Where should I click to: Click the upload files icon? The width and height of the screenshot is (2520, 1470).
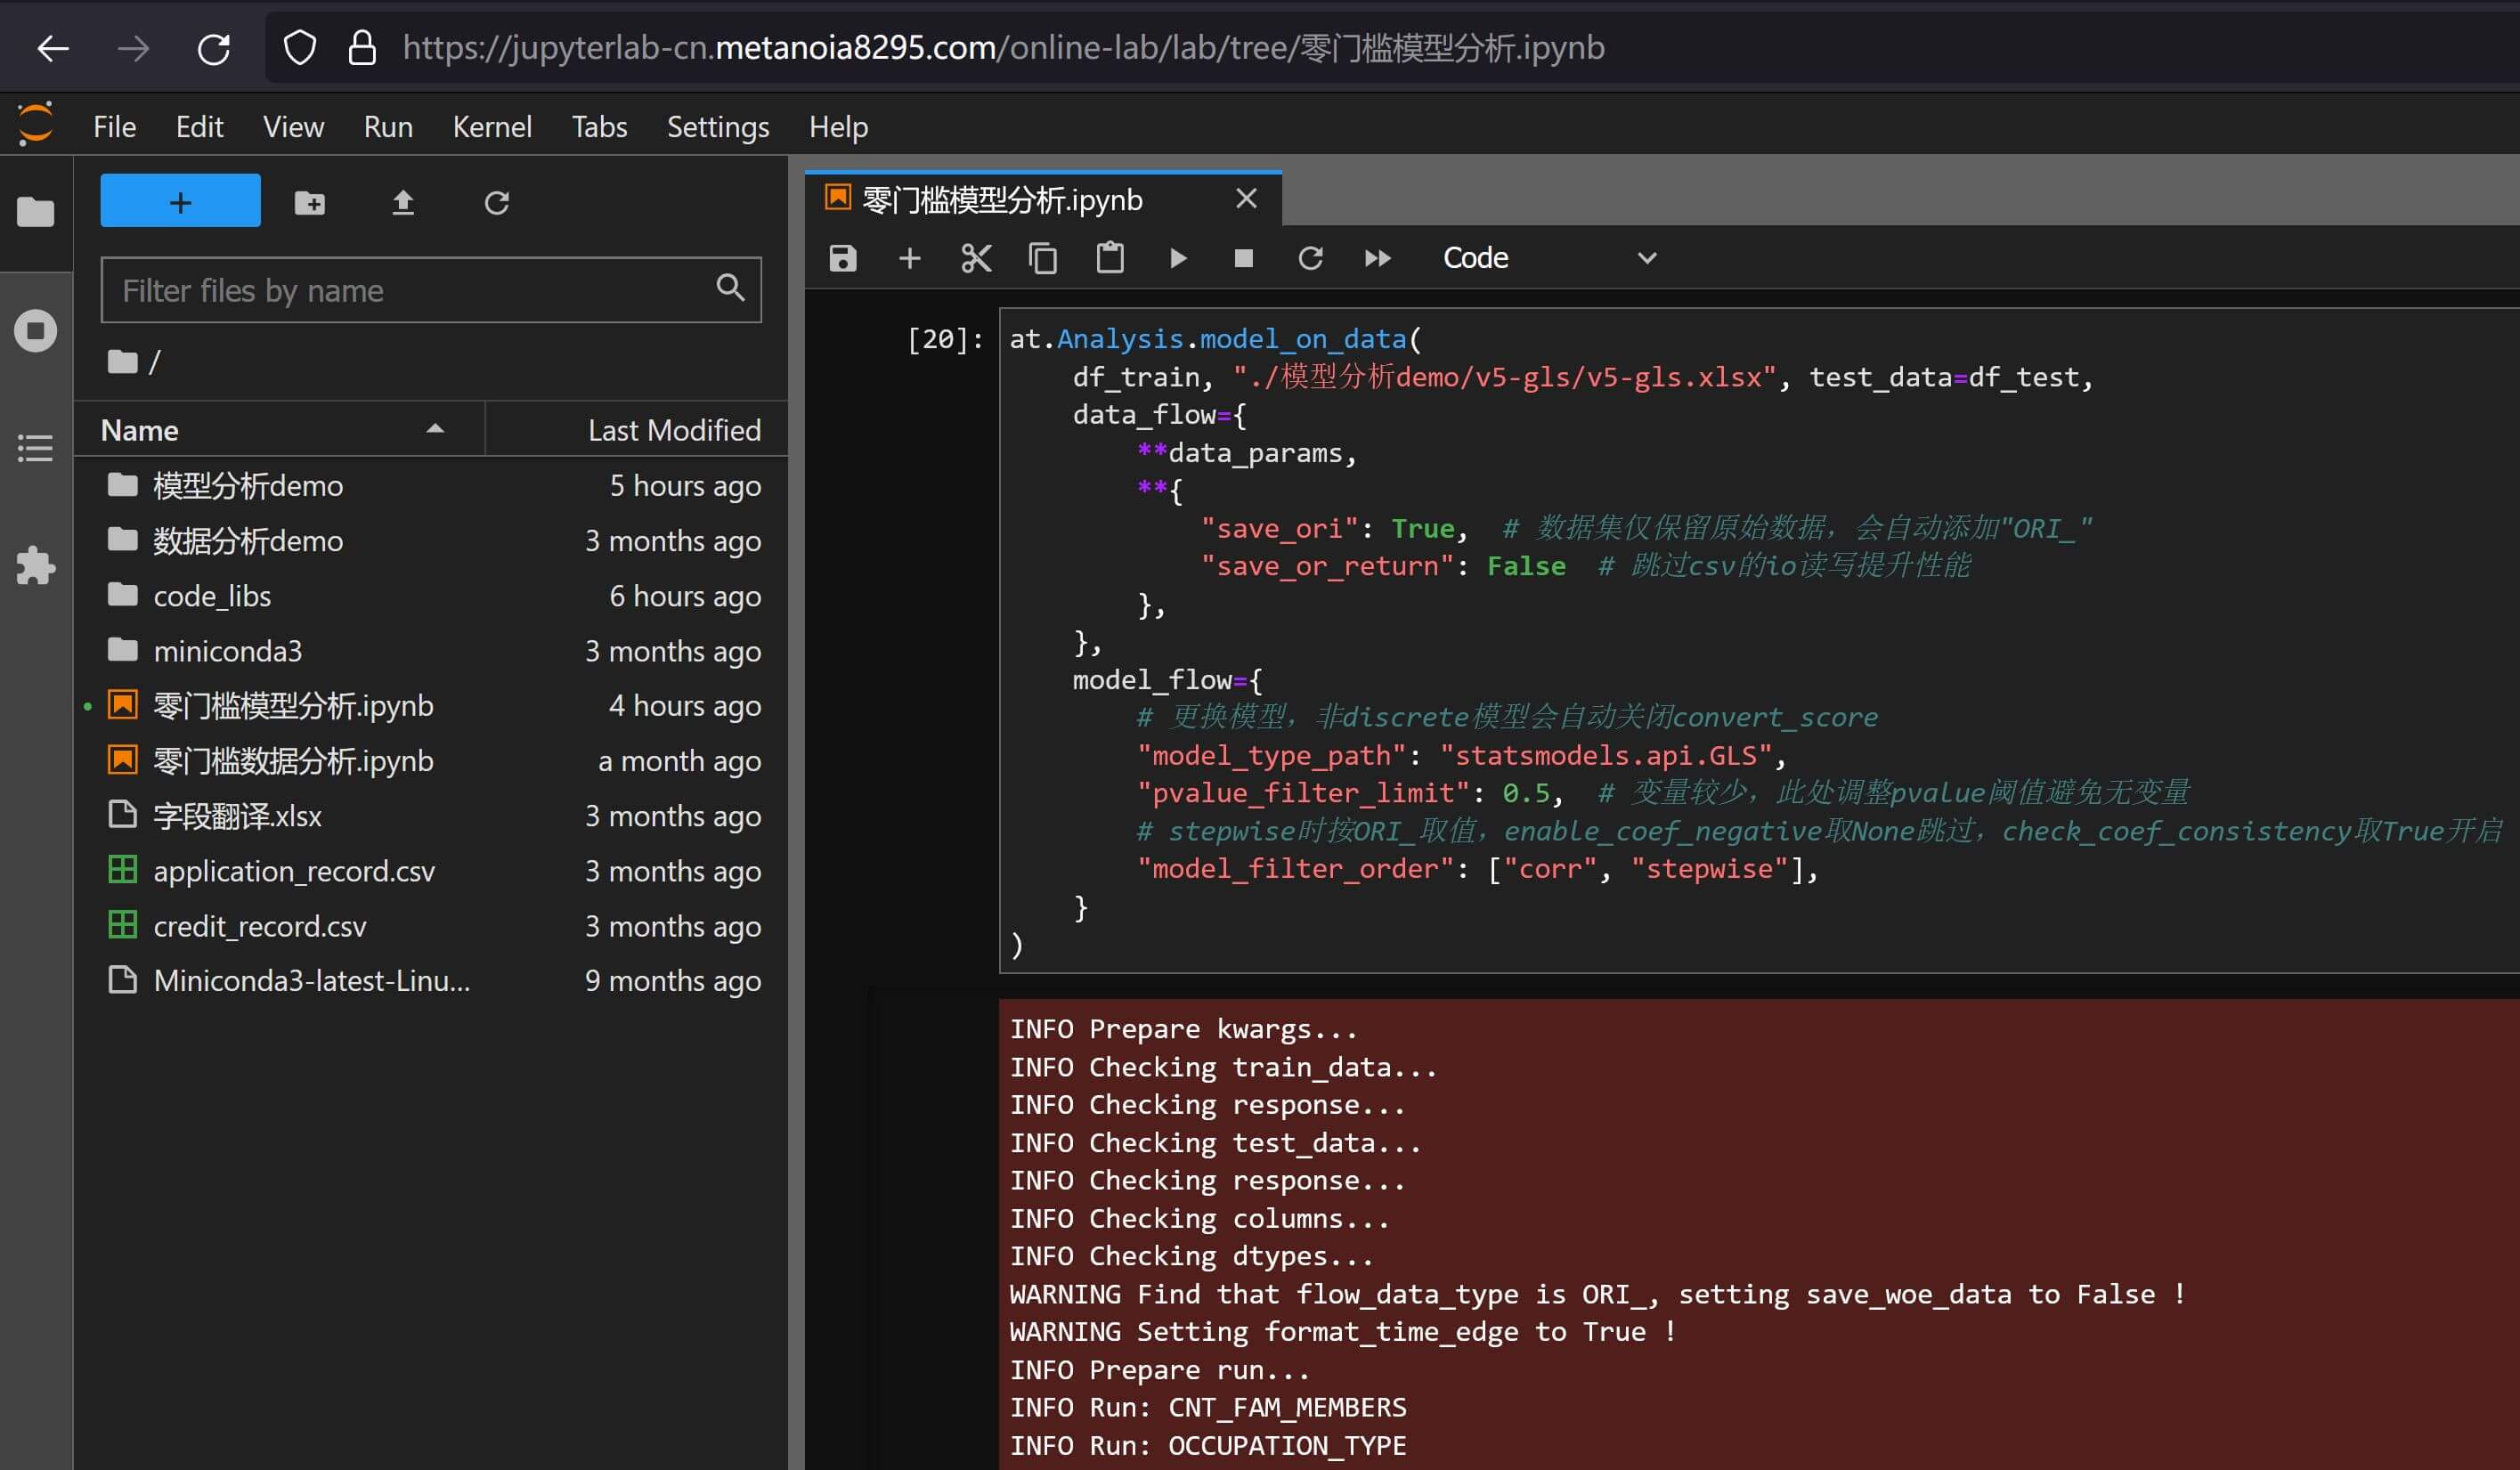click(402, 203)
